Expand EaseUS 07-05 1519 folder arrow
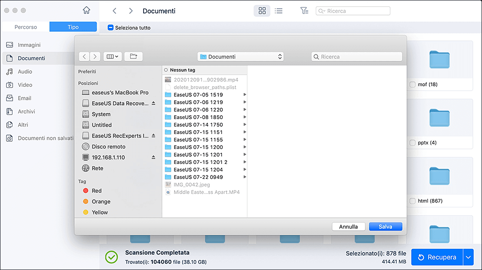Screen dimensions: 482x270 tap(245, 94)
